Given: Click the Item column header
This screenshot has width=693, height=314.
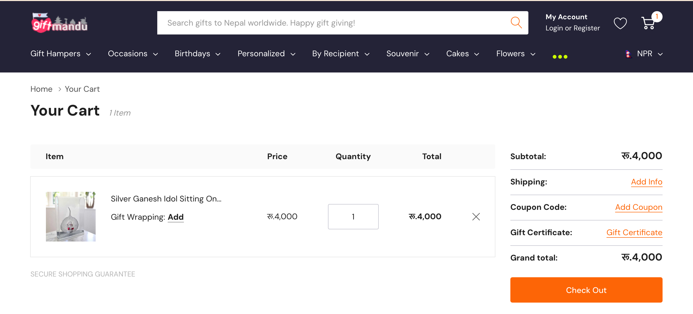Looking at the screenshot, I should click(54, 156).
